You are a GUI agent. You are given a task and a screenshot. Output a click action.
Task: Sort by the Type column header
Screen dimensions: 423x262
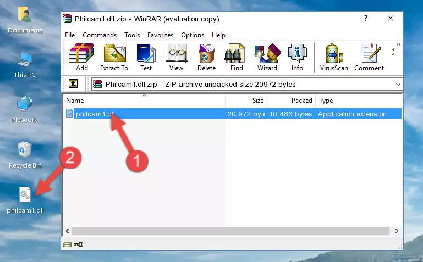359,101
